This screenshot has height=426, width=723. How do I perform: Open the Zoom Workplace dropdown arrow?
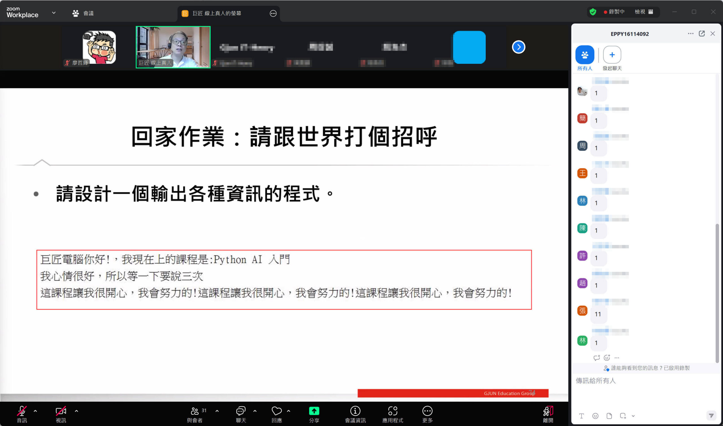pyautogui.click(x=53, y=13)
